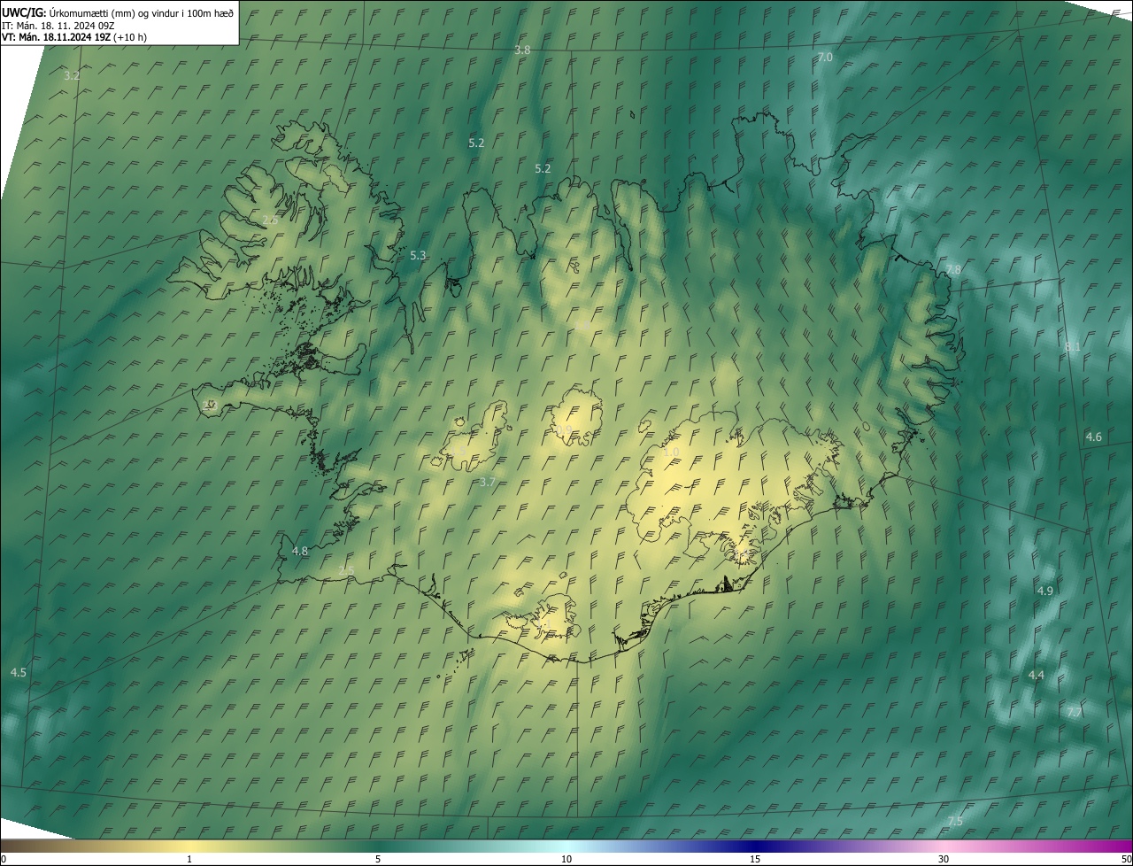This screenshot has height=866, width=1133.
Task: Select the 'IT: Mán. 18. 11. 2024 09Z' line
Action: (x=58, y=25)
